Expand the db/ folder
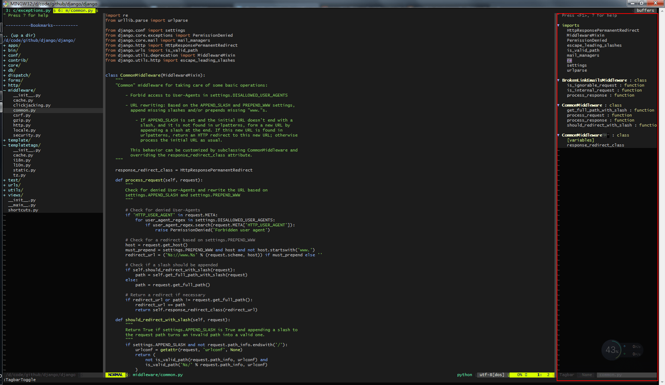Screen dimensions: 665x385 pos(9,70)
